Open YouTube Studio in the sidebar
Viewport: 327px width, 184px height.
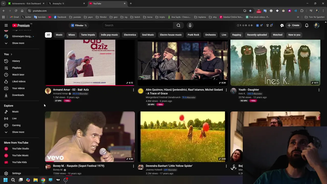(x=21, y=148)
